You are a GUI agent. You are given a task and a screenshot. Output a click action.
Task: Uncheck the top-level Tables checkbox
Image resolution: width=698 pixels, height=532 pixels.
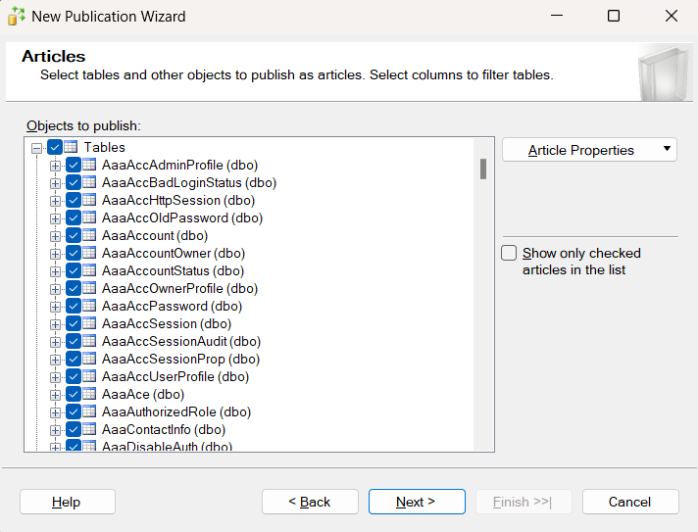click(x=55, y=147)
